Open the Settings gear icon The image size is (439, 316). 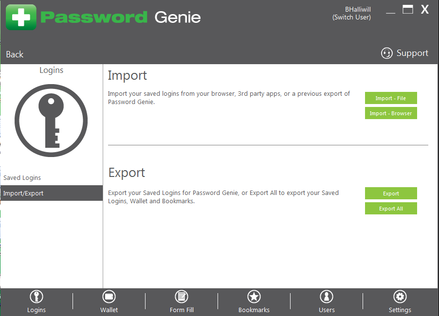coord(400,297)
